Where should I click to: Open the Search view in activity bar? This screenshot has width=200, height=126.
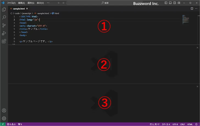[x=4, y=17]
